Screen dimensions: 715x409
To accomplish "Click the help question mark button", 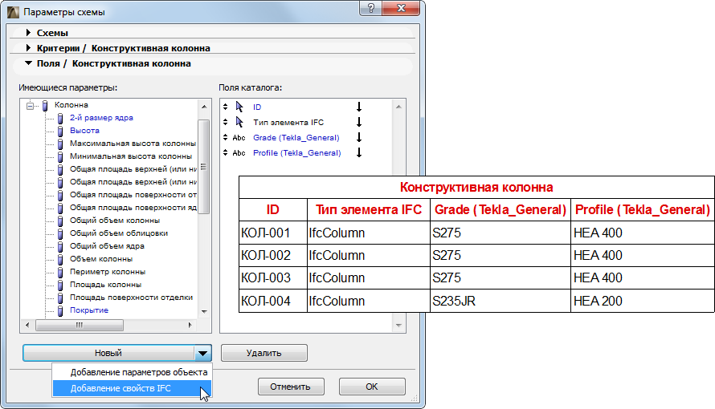I will coord(371,8).
